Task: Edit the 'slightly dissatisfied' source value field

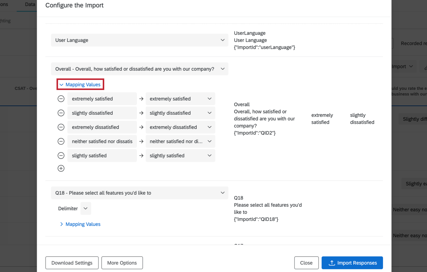Action: point(102,113)
